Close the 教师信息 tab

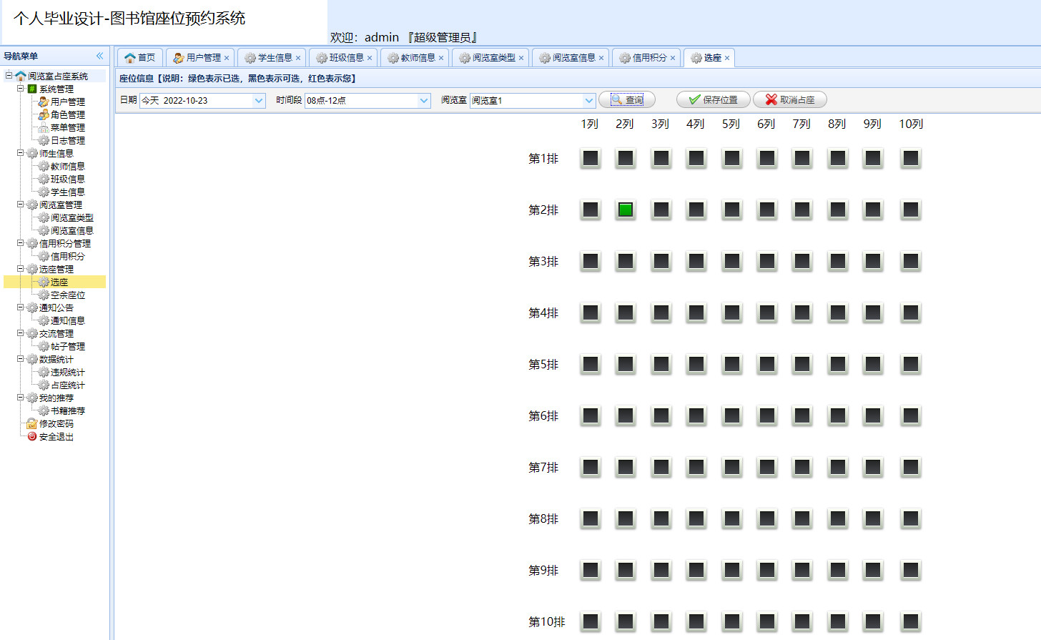click(x=441, y=58)
